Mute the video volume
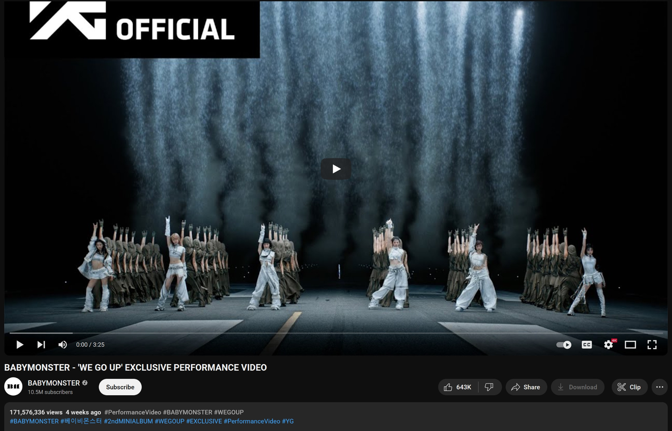 62,345
